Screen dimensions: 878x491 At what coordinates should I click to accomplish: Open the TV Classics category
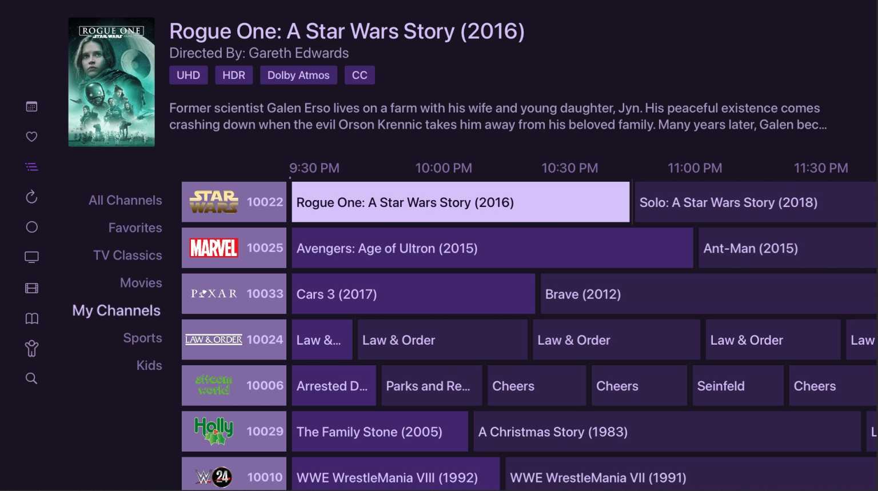[x=127, y=255]
